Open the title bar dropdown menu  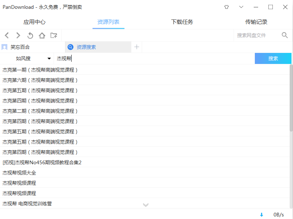(241, 7)
